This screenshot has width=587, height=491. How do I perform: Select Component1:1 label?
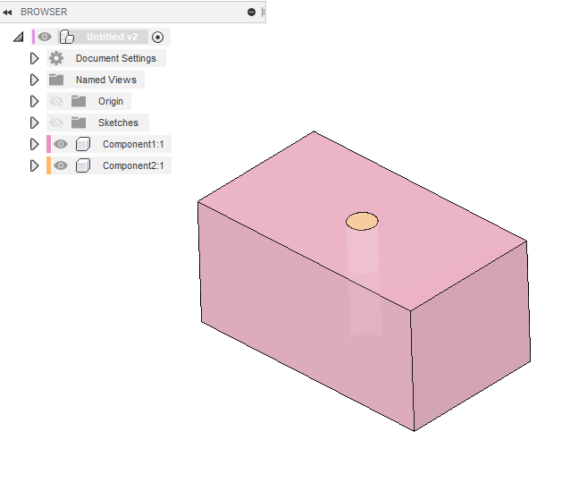(133, 144)
